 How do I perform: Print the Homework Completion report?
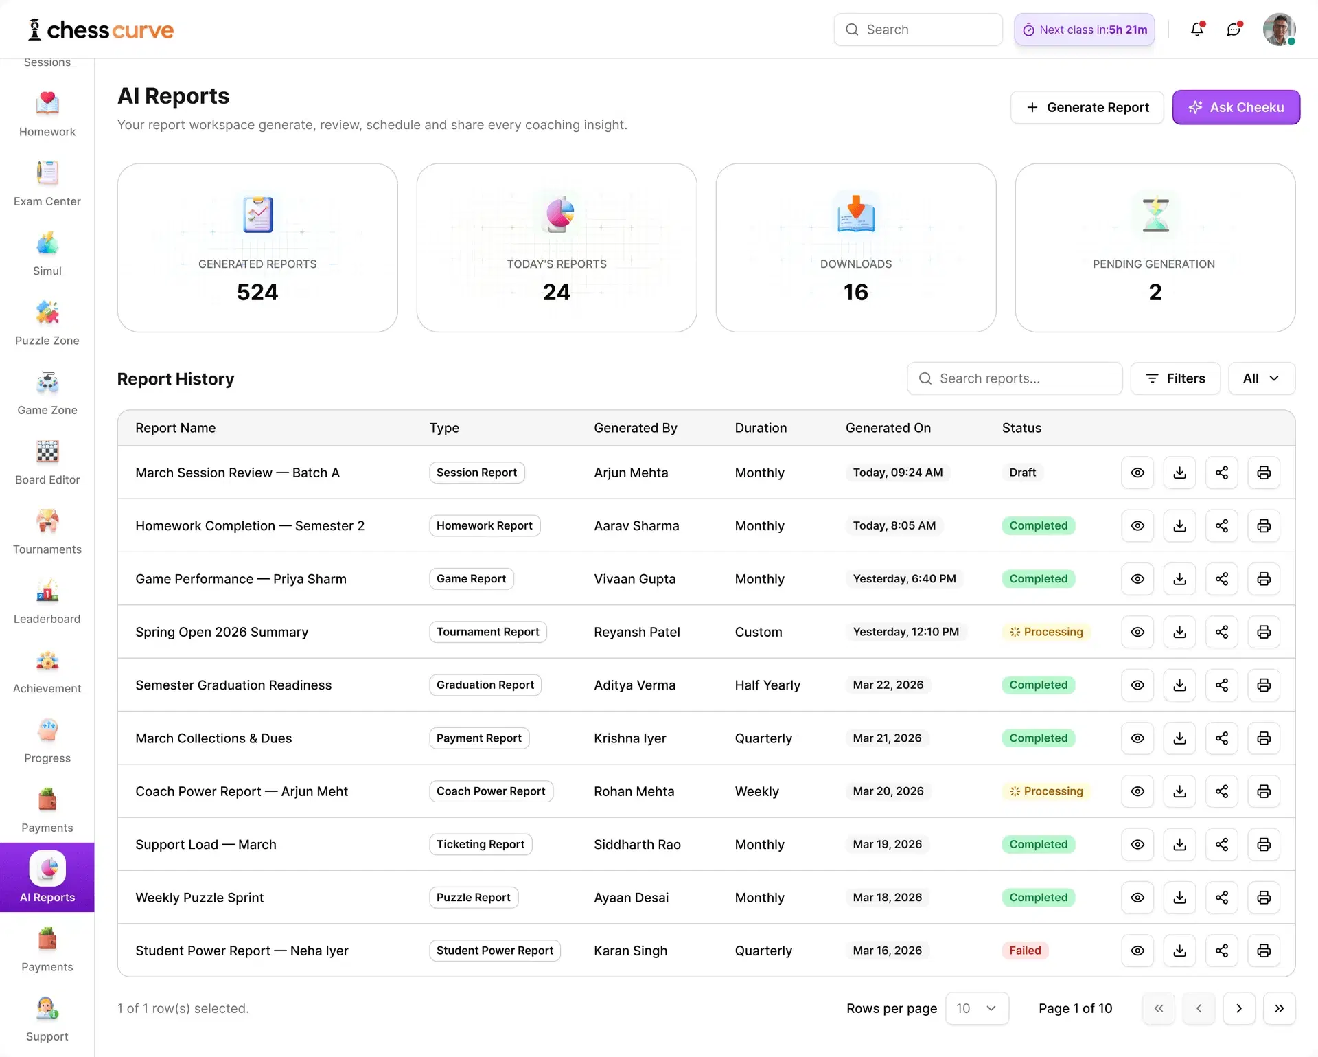click(1264, 525)
